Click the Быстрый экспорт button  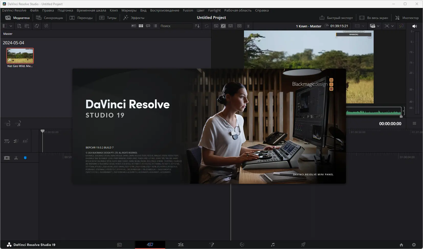pos(336,18)
